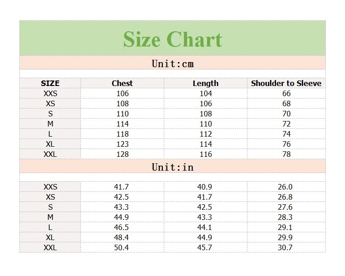Image resolution: width=345 pixels, height=276 pixels.
Task: Click the XXL chest value 50.4 inches
Action: 121,247
